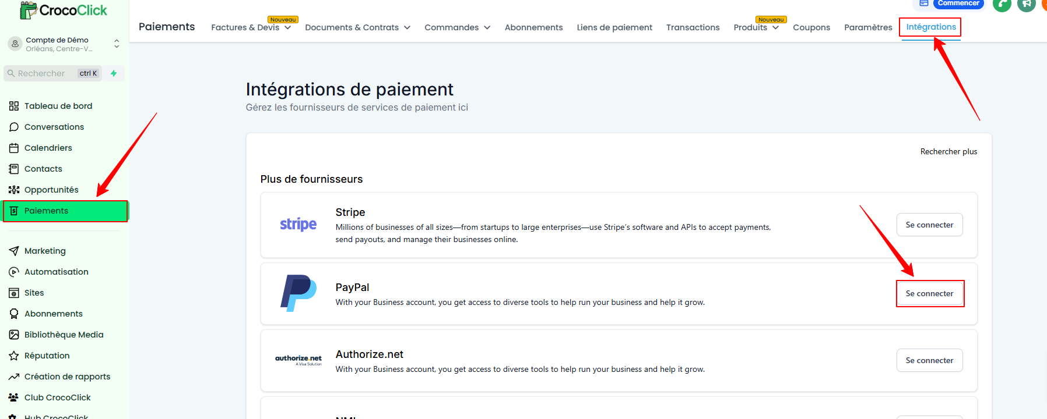1047x419 pixels.
Task: Click the Club CrocoClick people icon
Action: click(x=14, y=397)
